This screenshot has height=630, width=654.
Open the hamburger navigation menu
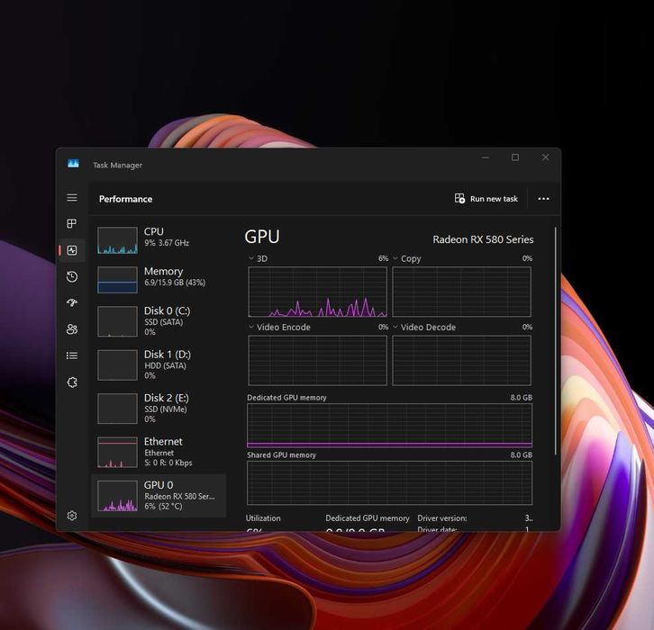72,197
